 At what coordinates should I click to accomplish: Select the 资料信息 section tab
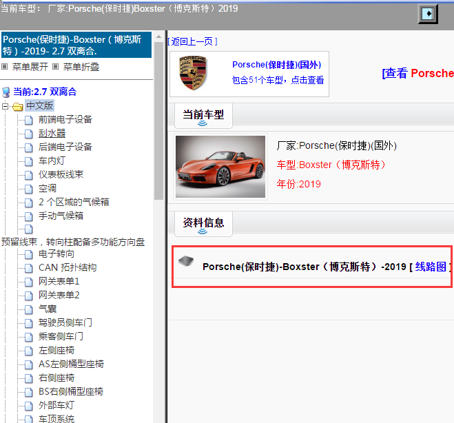(203, 223)
